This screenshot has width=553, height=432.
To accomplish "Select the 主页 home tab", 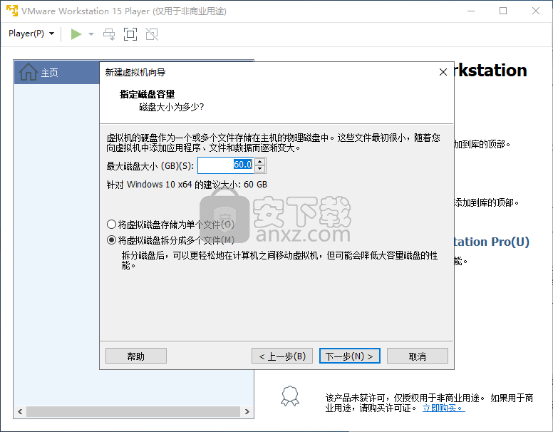I will (57, 72).
